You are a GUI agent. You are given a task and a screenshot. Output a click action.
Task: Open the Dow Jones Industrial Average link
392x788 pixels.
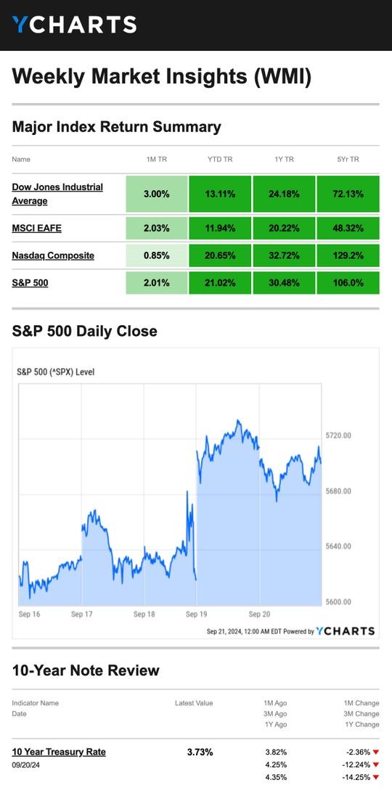click(57, 194)
